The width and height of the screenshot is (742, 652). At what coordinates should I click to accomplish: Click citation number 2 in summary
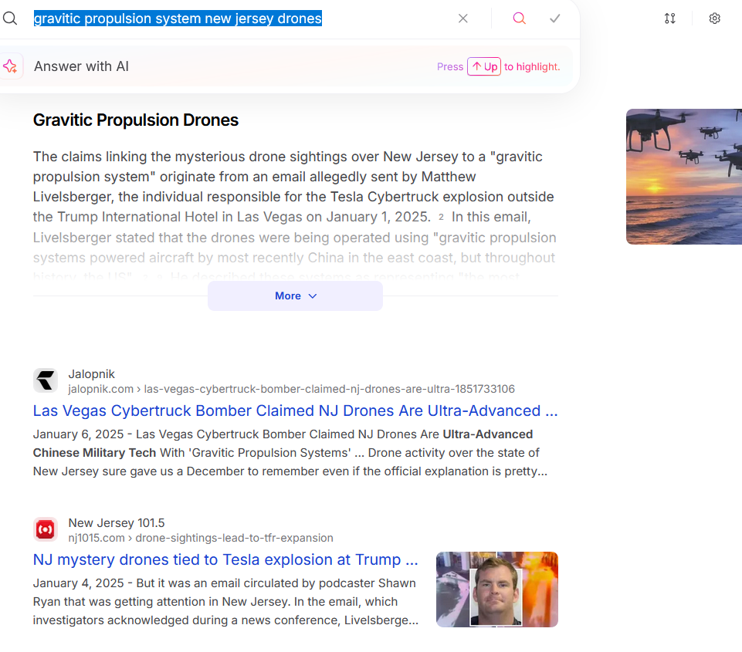441,218
